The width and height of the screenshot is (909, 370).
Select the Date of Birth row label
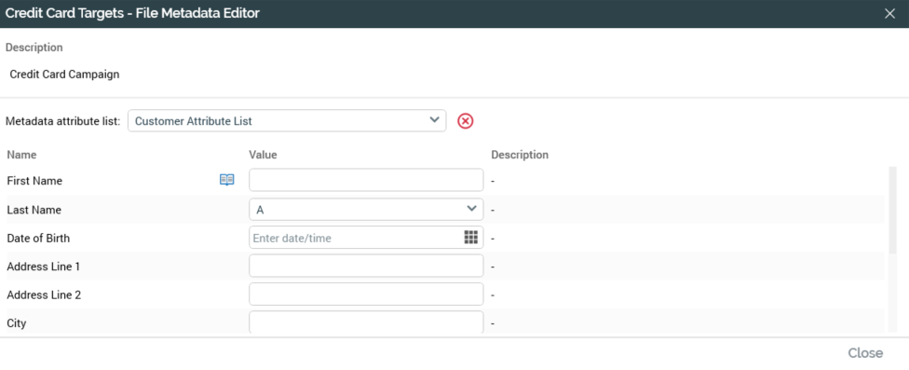pos(38,238)
